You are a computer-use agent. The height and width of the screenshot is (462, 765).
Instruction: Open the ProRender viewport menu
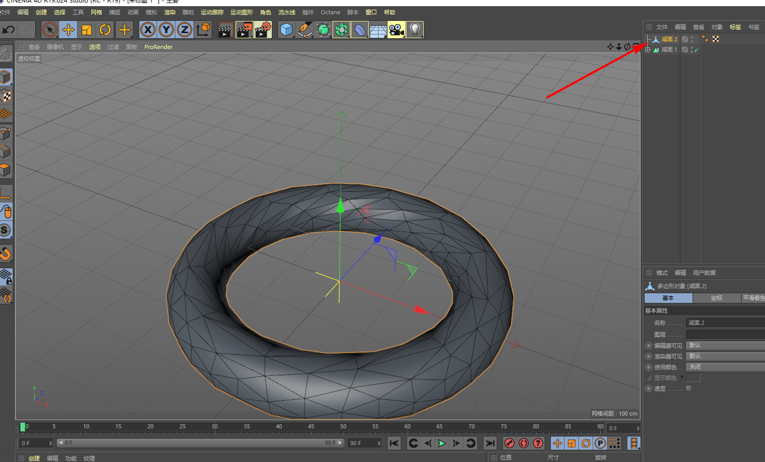(x=159, y=47)
